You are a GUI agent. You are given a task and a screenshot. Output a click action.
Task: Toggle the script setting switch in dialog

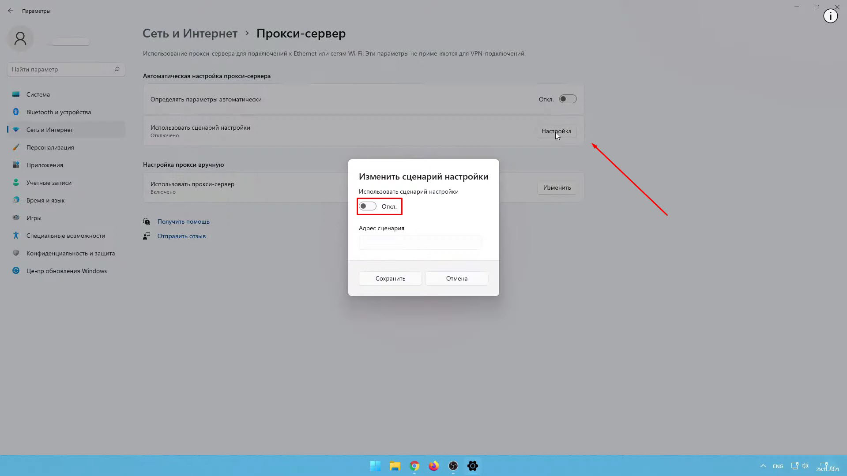pyautogui.click(x=368, y=206)
